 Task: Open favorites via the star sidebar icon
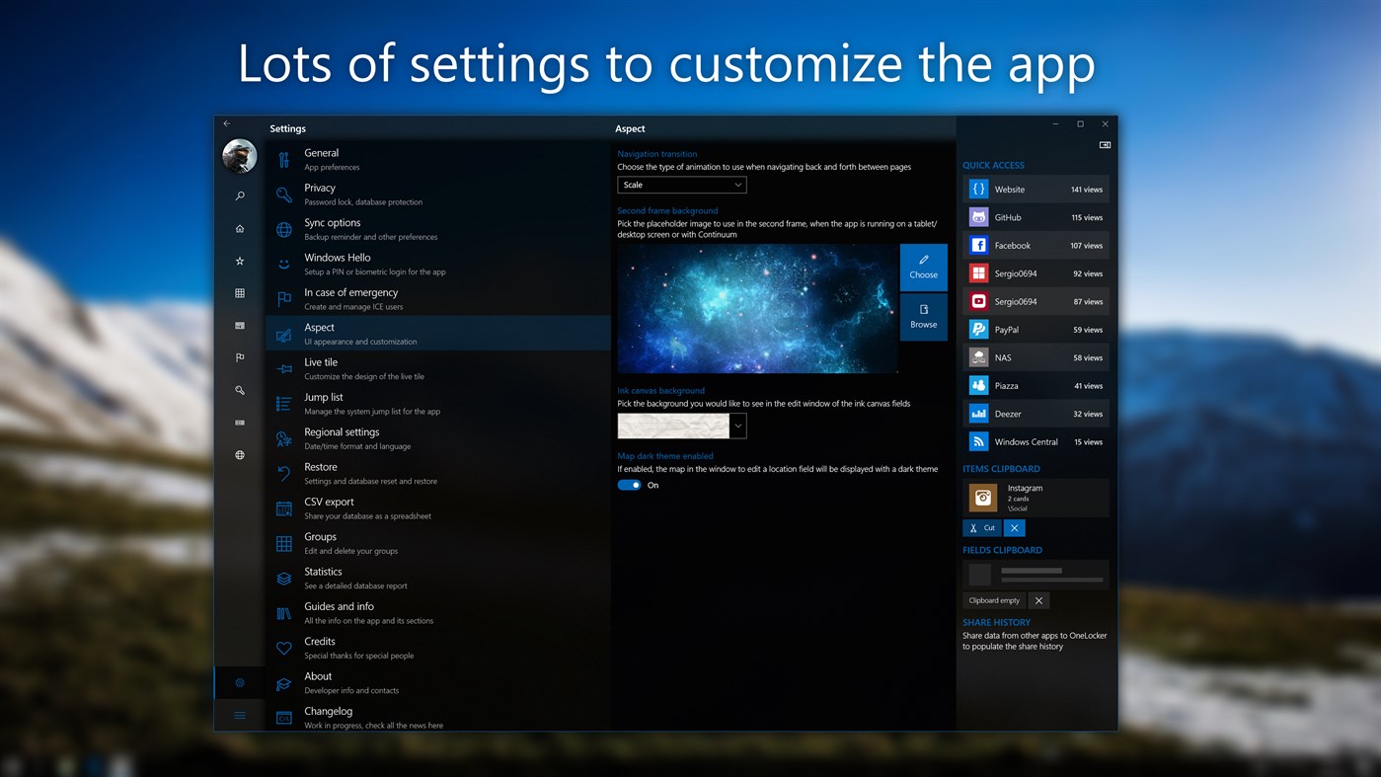coord(239,261)
